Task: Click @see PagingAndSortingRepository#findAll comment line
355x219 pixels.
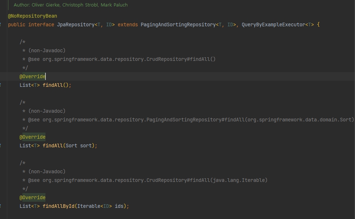Action: pyautogui.click(x=188, y=120)
